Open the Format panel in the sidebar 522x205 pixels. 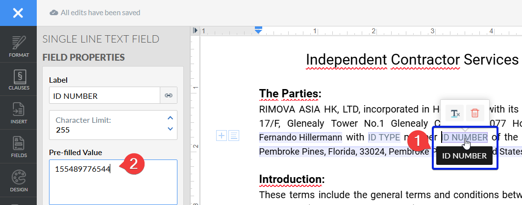(x=18, y=46)
